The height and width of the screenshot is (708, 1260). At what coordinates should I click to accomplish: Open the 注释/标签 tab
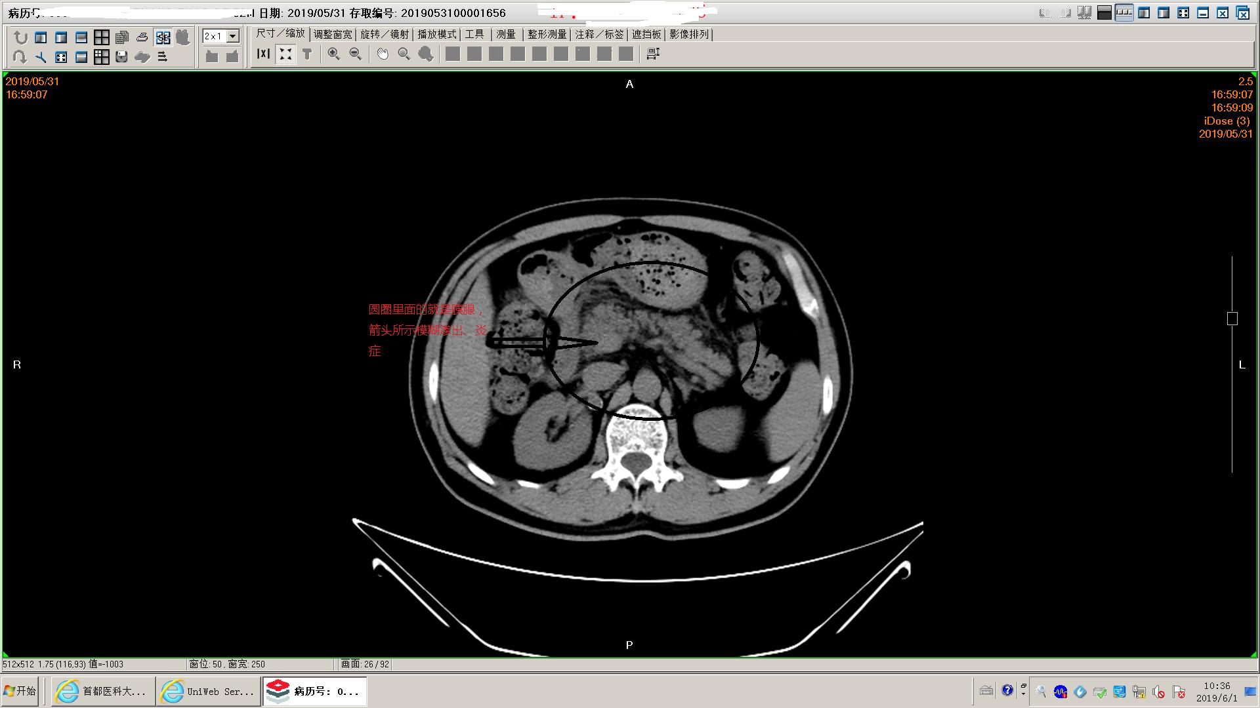pyautogui.click(x=599, y=34)
